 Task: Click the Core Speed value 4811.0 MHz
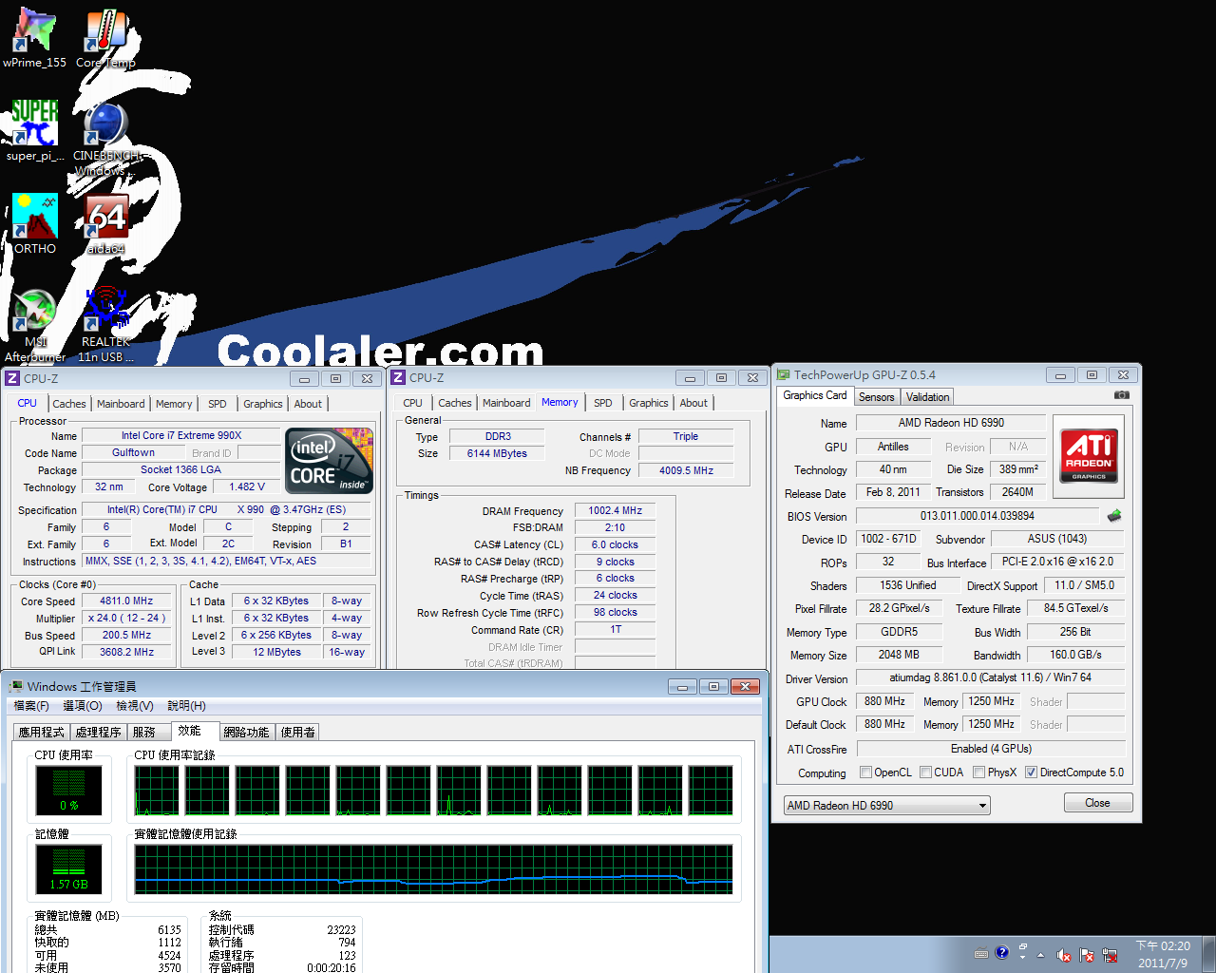(x=127, y=601)
